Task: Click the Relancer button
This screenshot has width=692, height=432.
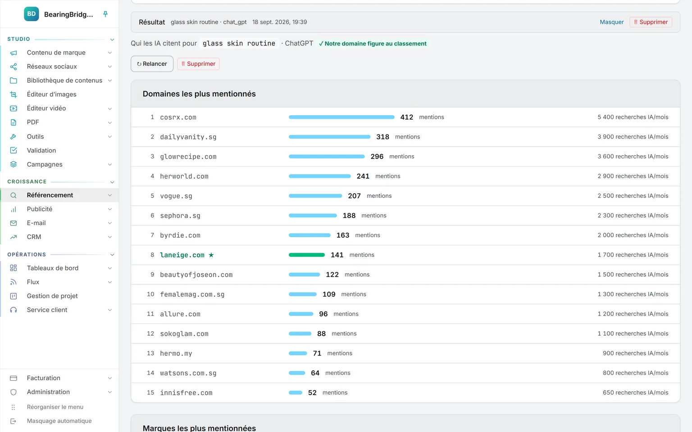Action: pyautogui.click(x=152, y=64)
